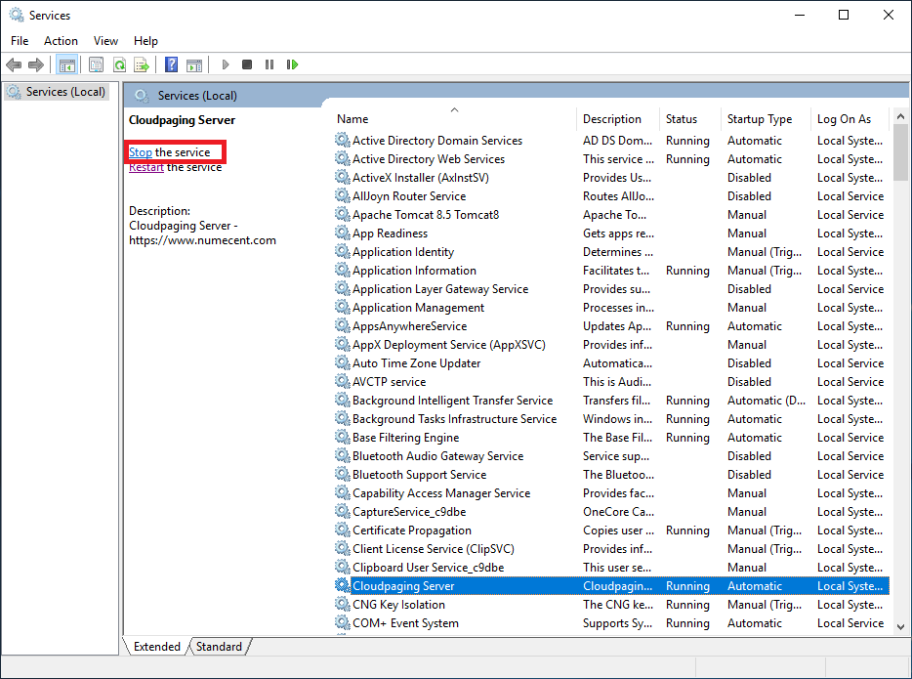Click the Help icon on the toolbar
912x679 pixels.
click(x=170, y=64)
